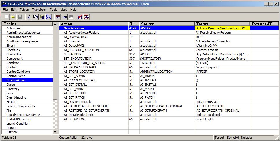This screenshot has width=280, height=141.
Task: Click the highlighted yellow Target cell
Action: pos(222,28)
